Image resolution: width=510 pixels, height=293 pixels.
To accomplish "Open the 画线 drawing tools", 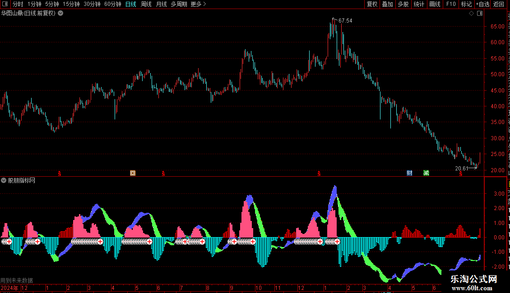I will [x=435, y=4].
